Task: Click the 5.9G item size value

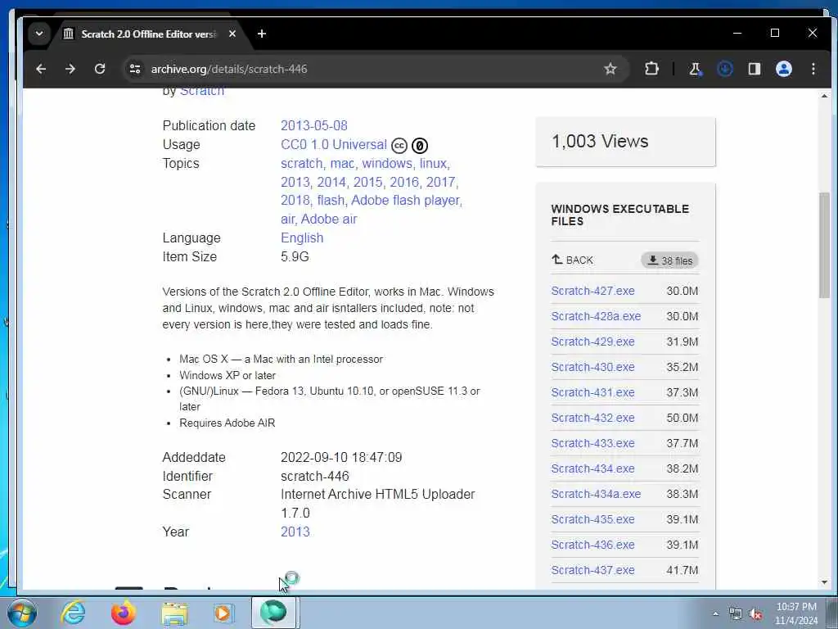Action: (295, 256)
